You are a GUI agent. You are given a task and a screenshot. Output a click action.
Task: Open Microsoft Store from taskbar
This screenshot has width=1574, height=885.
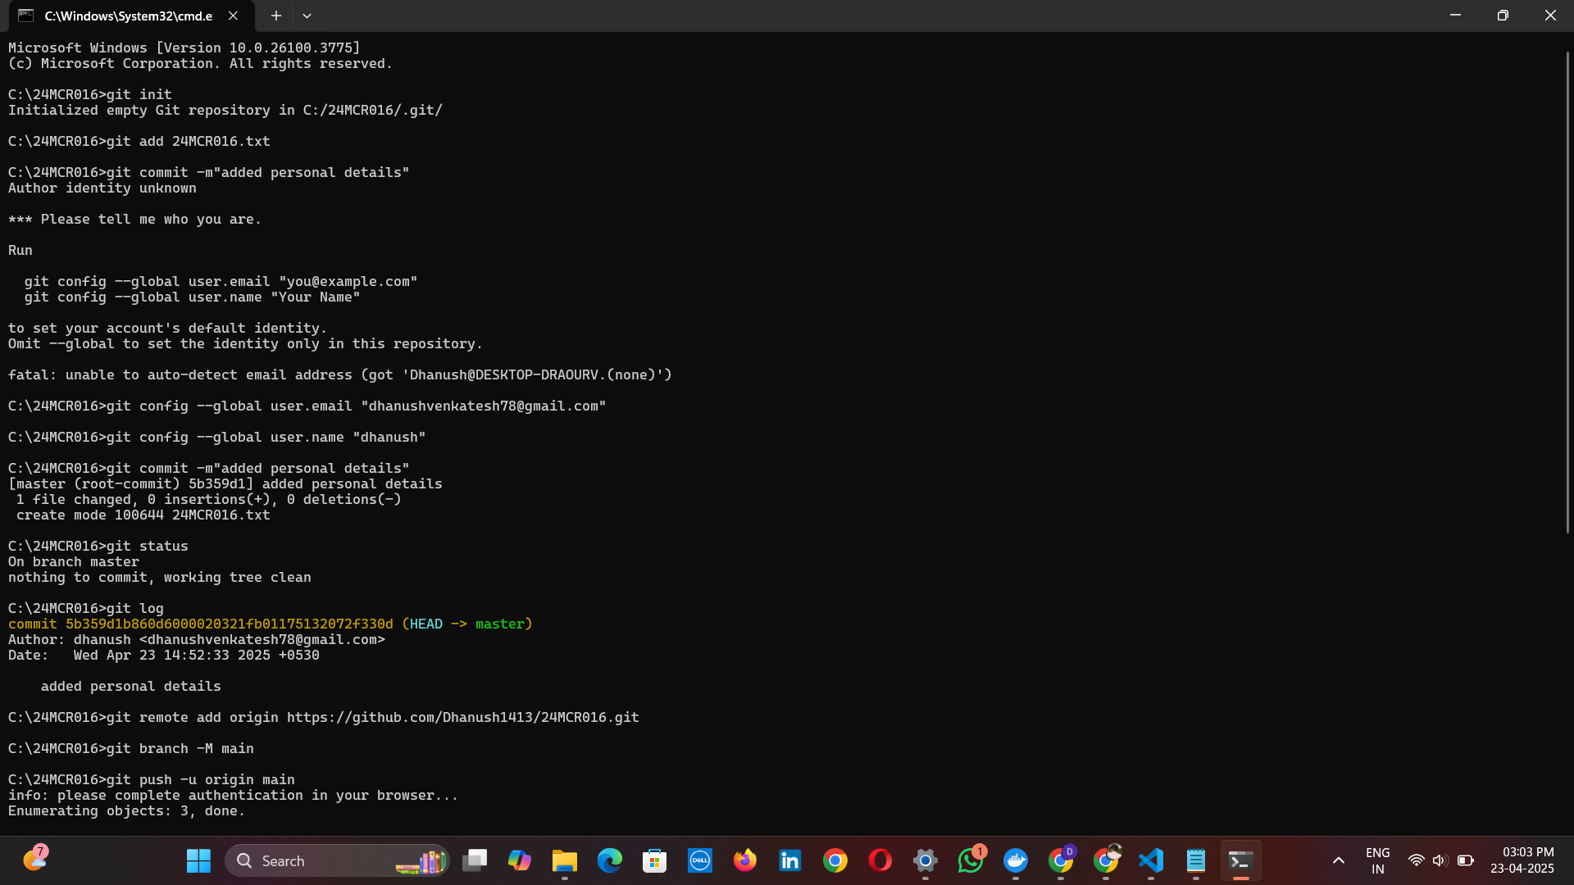(x=655, y=860)
